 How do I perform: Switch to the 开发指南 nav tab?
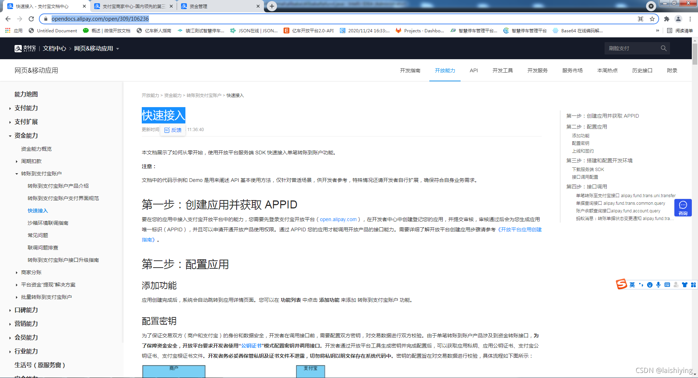[410, 70]
